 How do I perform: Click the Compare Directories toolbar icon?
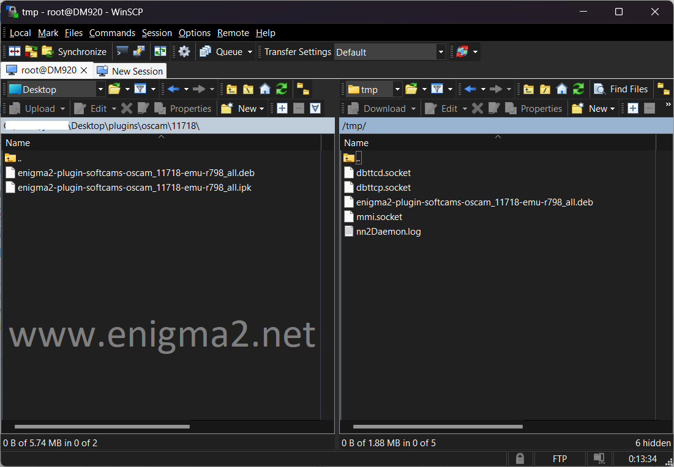(15, 51)
